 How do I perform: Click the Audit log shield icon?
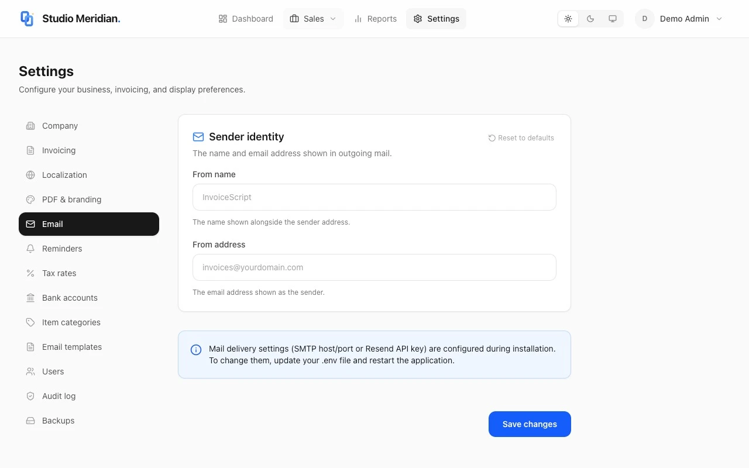pos(30,396)
